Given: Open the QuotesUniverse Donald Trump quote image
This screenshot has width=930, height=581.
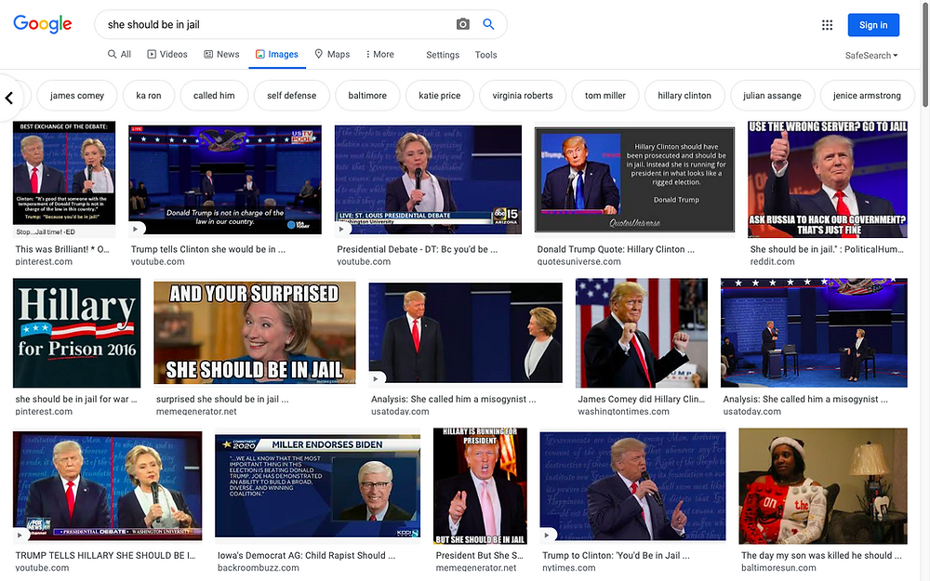Looking at the screenshot, I should point(634,179).
